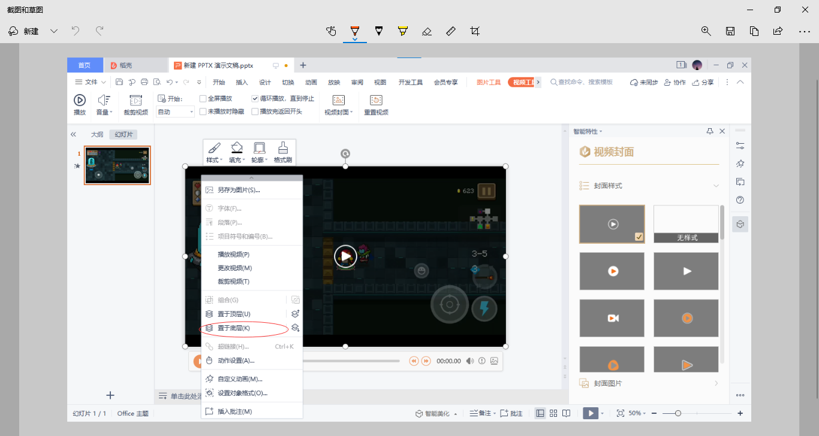Select the 无样式 cover style
This screenshot has height=436, width=819.
pos(686,224)
